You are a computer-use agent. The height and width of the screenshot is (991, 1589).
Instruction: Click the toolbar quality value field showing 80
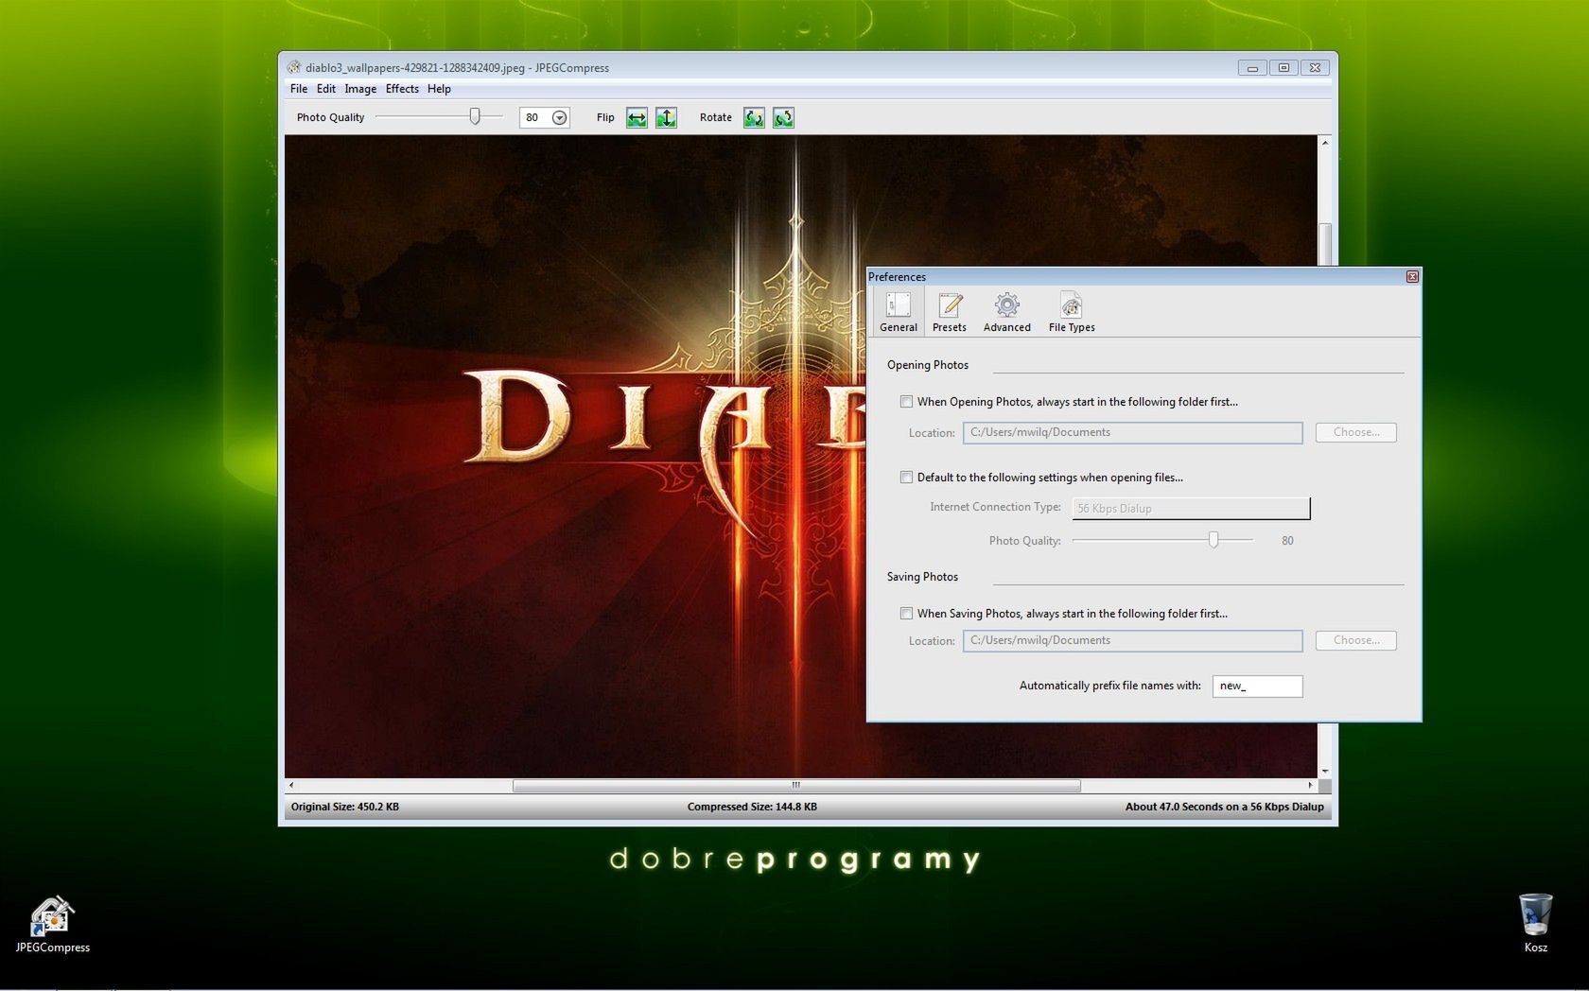click(x=544, y=117)
